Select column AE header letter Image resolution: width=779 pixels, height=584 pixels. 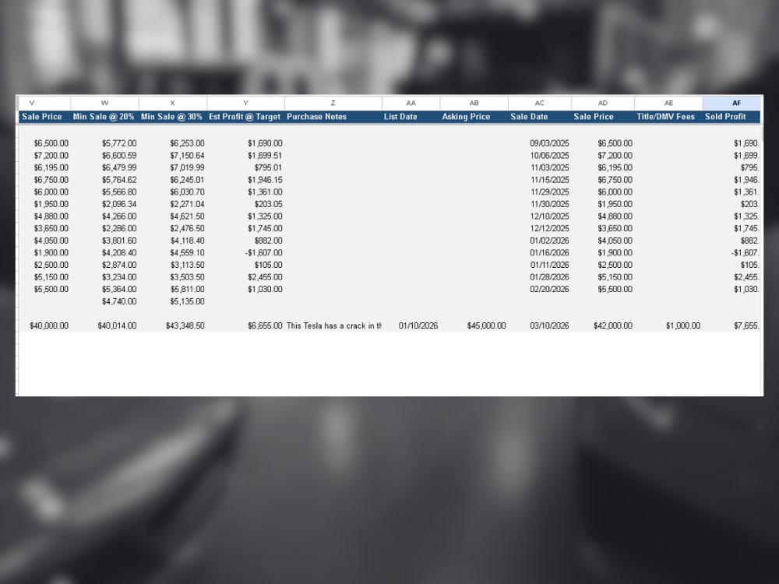pos(668,104)
